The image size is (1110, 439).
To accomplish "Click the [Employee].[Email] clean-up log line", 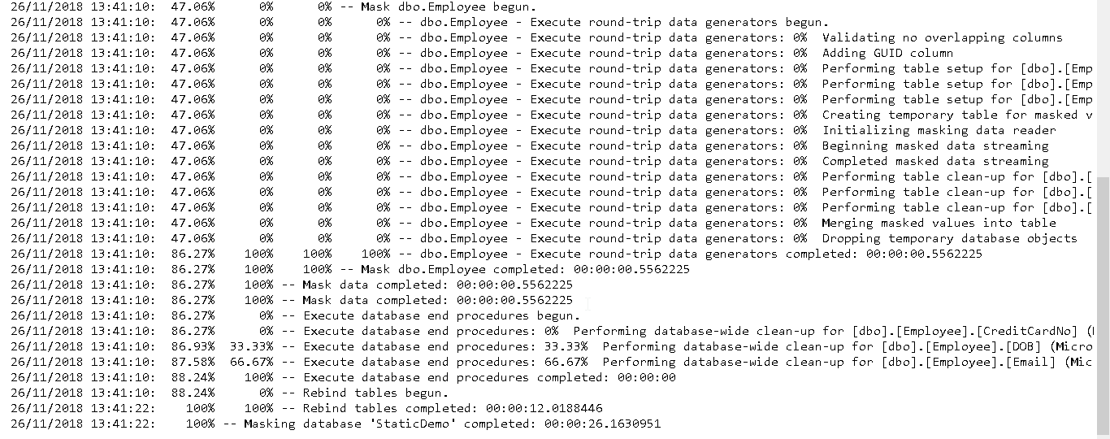I will click(x=699, y=363).
